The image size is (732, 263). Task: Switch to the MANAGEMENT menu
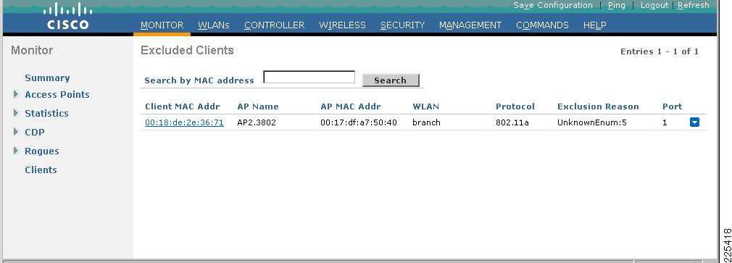point(470,25)
